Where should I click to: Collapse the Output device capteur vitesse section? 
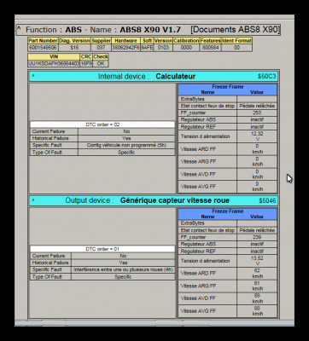(33, 200)
